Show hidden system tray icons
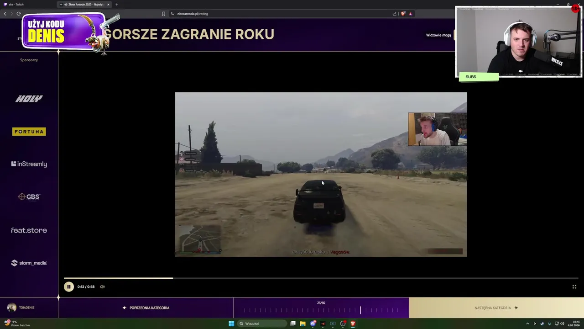Screen dimensions: 584x329 pos(527,324)
